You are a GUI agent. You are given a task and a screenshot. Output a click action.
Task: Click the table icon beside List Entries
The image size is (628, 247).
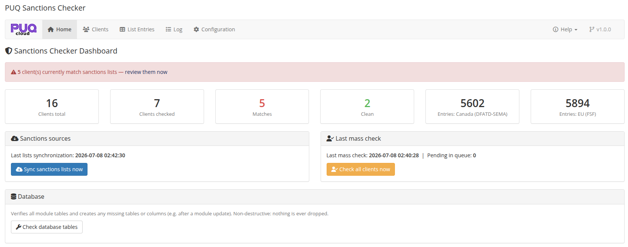[x=122, y=29]
